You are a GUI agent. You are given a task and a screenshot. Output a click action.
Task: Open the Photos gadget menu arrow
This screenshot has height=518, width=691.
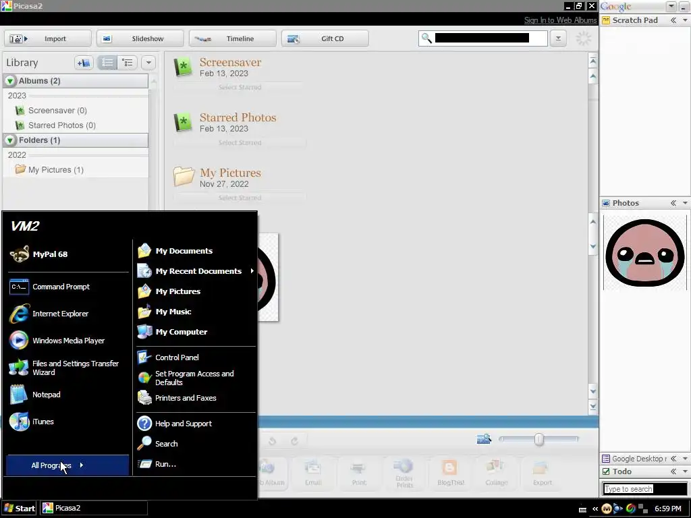685,203
